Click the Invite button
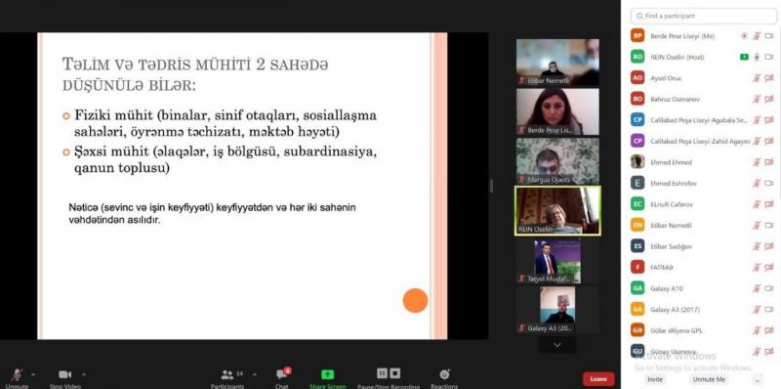This screenshot has height=389, width=781. [x=655, y=379]
